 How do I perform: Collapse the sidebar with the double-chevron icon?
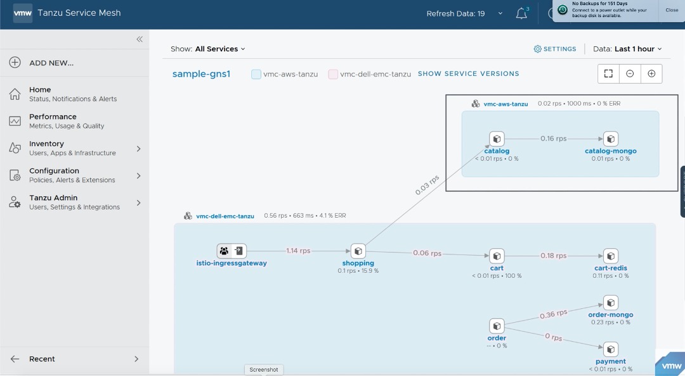[x=140, y=39]
